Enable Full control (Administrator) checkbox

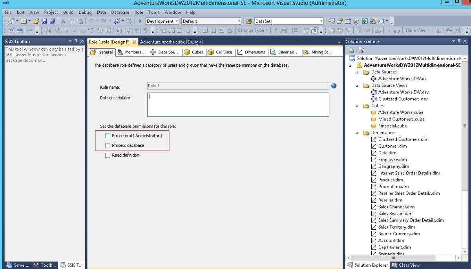tap(108, 135)
